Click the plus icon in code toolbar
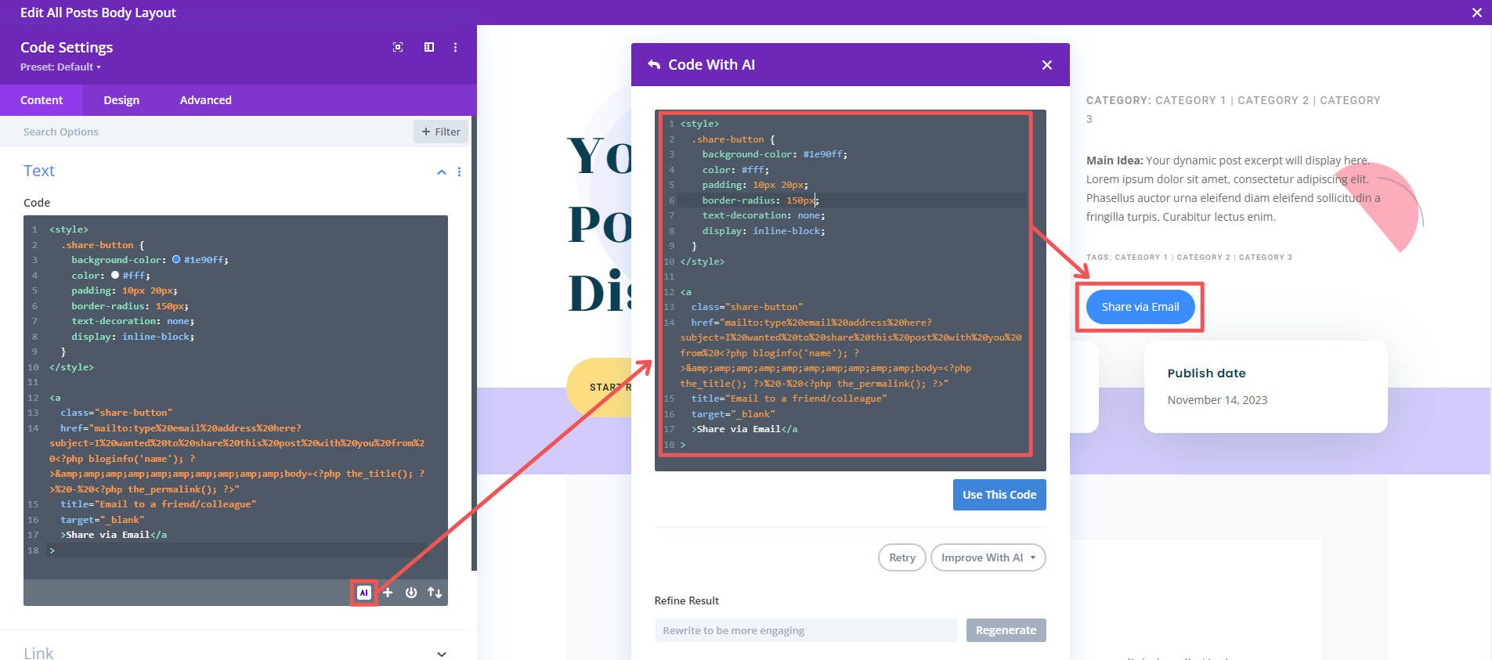This screenshot has height=660, width=1492. (388, 593)
